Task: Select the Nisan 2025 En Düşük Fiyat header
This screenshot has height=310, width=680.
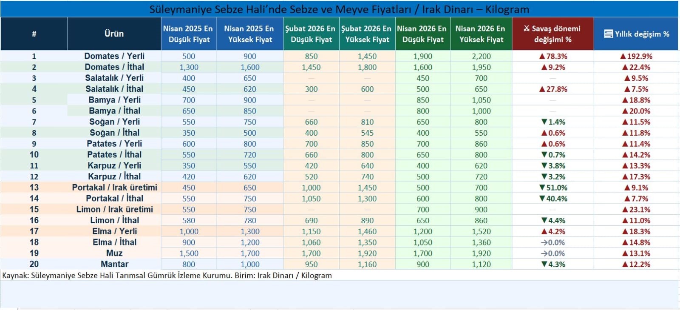Action: click(x=189, y=34)
